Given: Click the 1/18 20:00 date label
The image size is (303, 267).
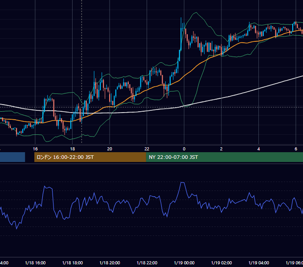Looking at the screenshot, I should click(x=110, y=263).
